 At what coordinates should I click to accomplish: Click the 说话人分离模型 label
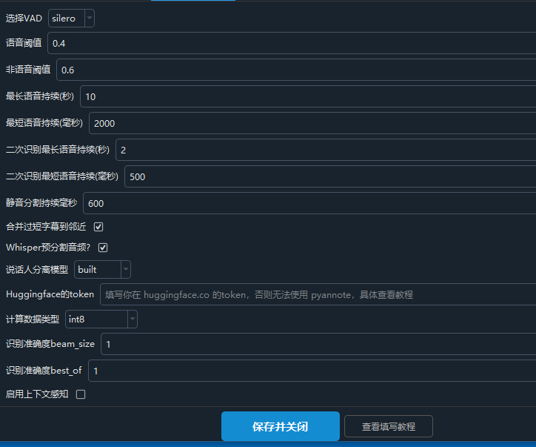coord(37,269)
